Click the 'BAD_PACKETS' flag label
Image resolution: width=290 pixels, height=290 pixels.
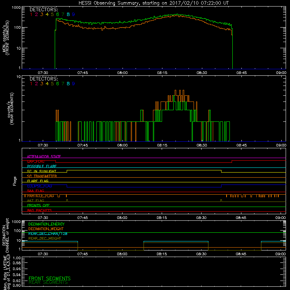coord(40,211)
